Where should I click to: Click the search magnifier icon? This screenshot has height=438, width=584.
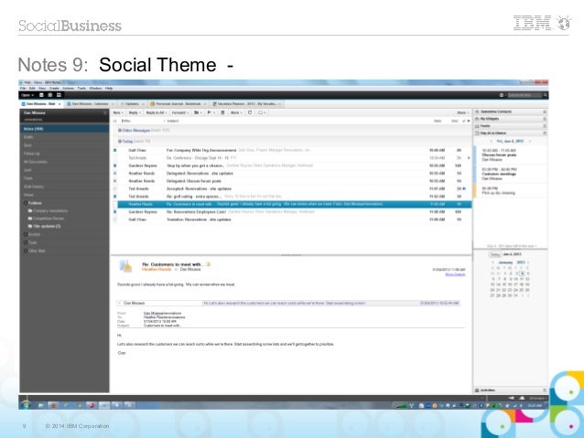point(546,95)
